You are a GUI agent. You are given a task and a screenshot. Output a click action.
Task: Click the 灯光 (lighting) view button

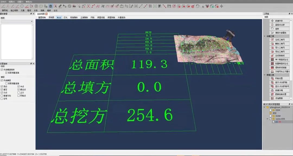(65, 17)
